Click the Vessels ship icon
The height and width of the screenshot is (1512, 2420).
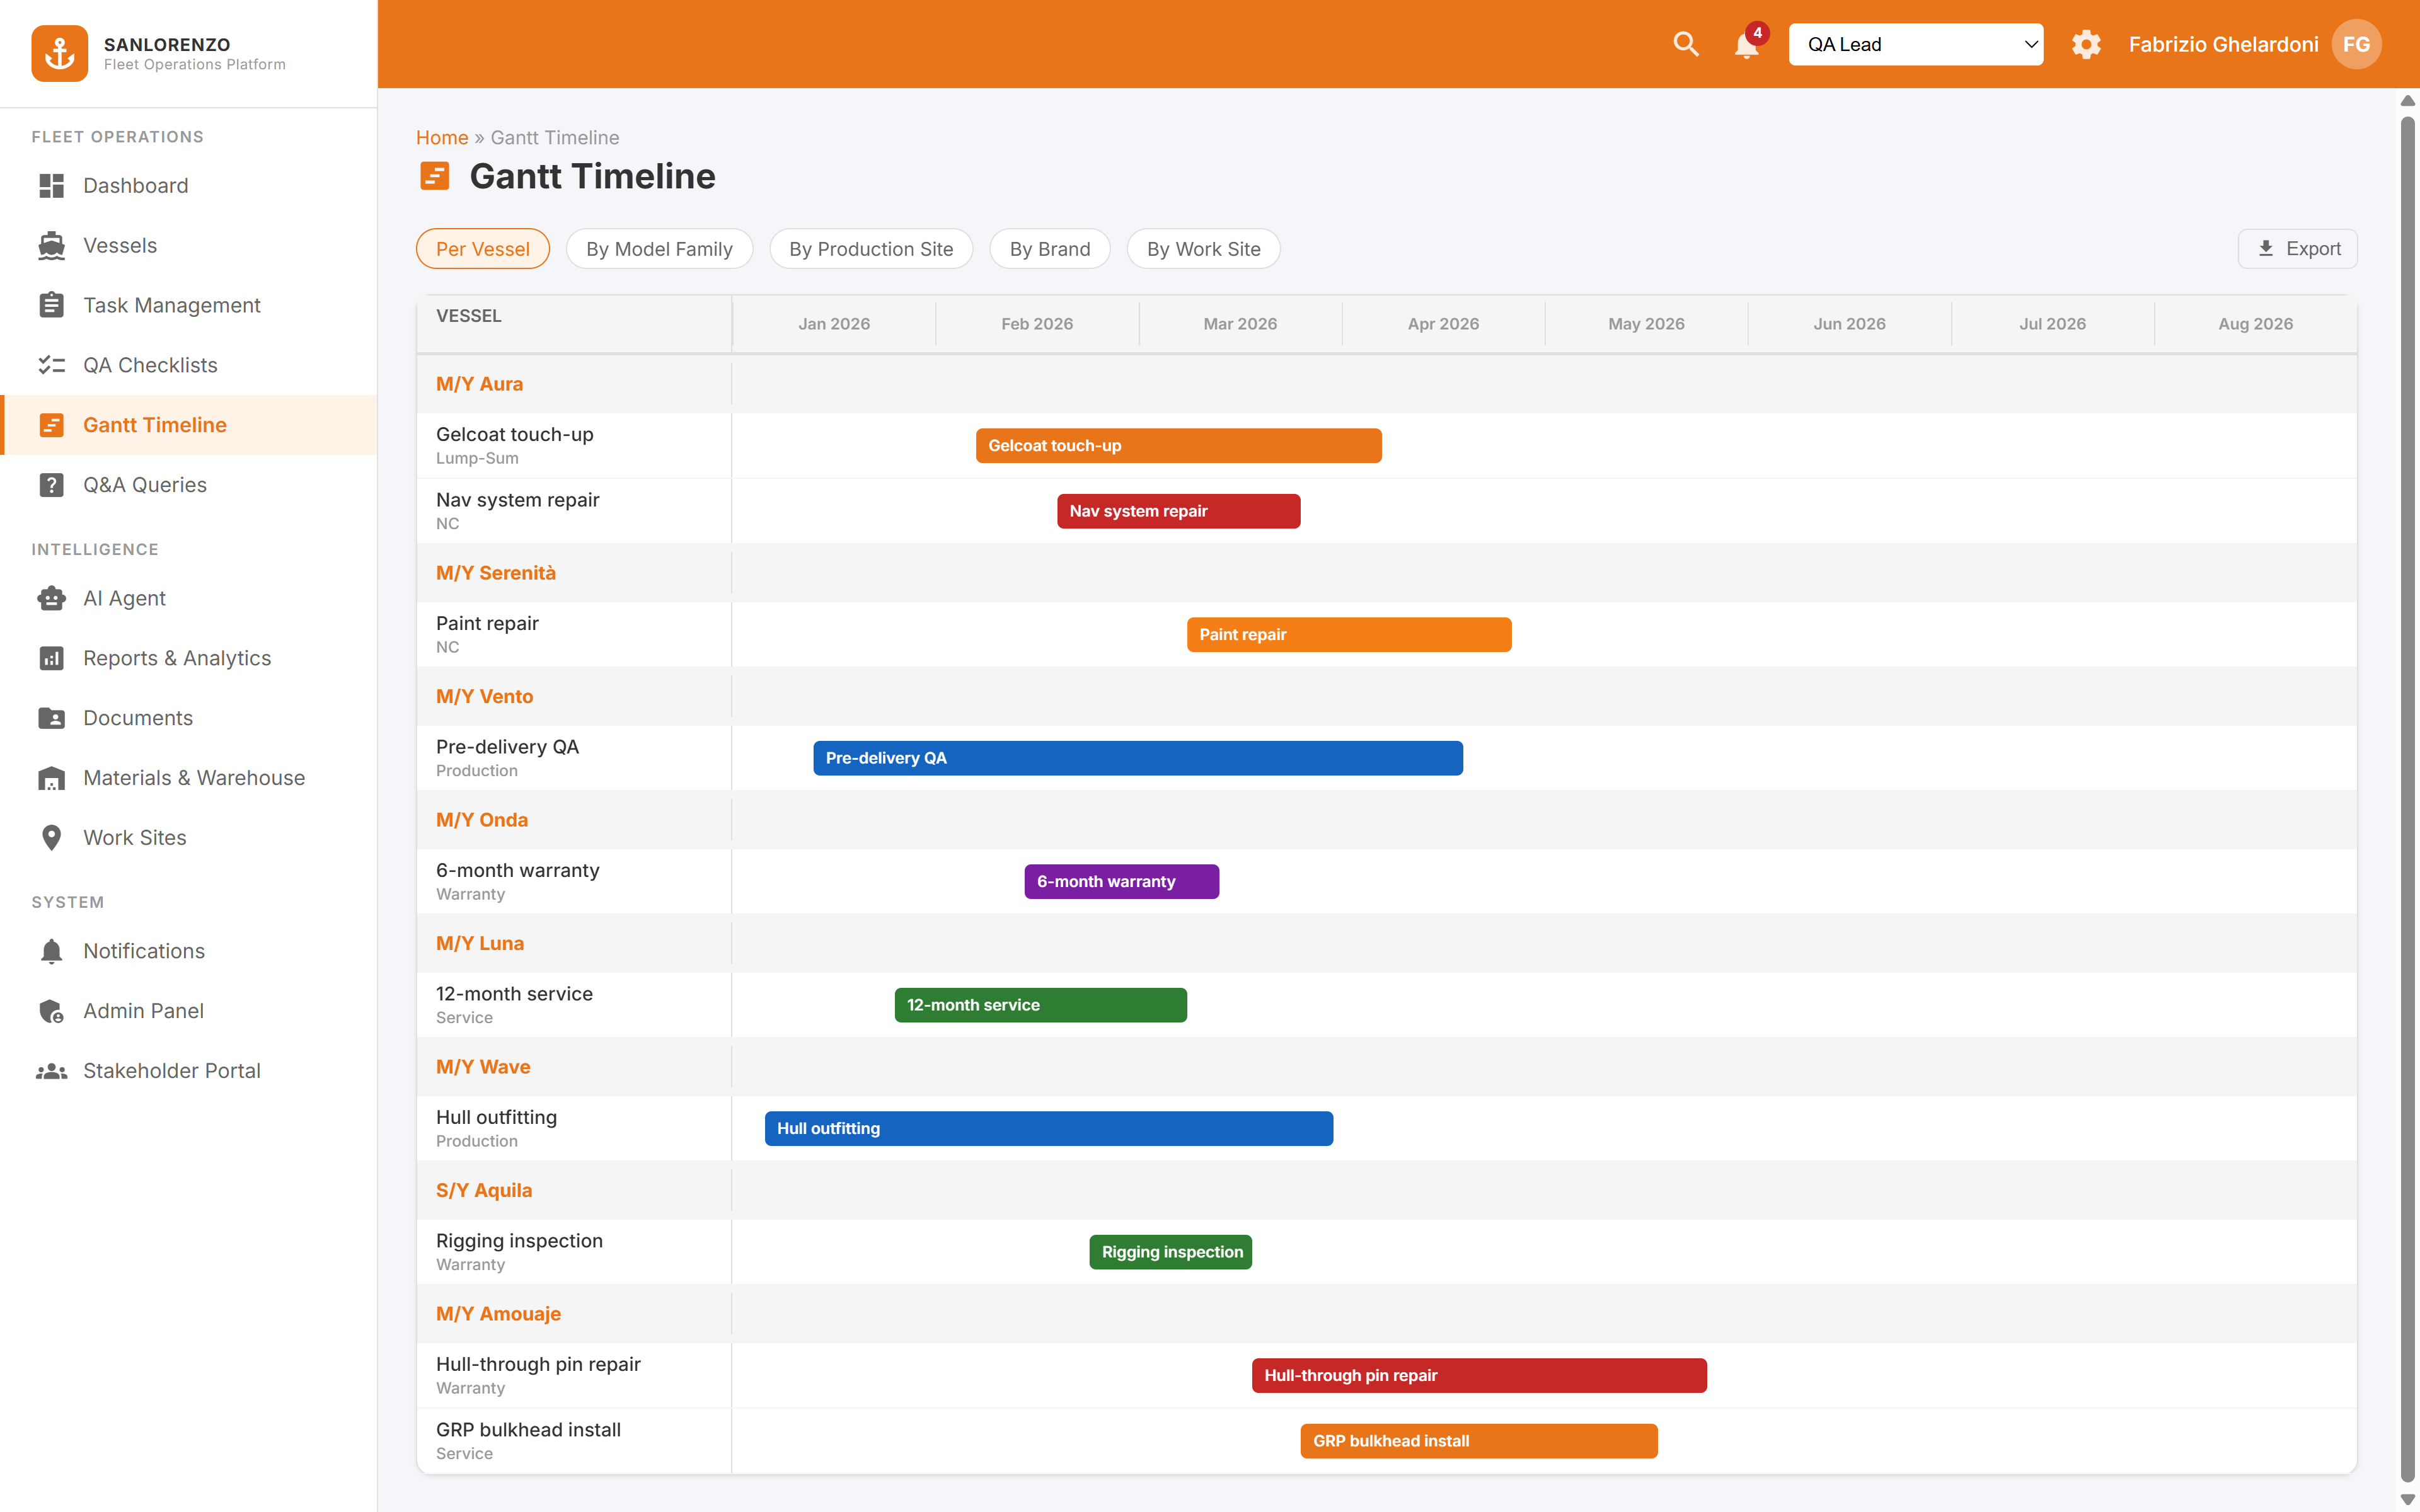point(52,245)
